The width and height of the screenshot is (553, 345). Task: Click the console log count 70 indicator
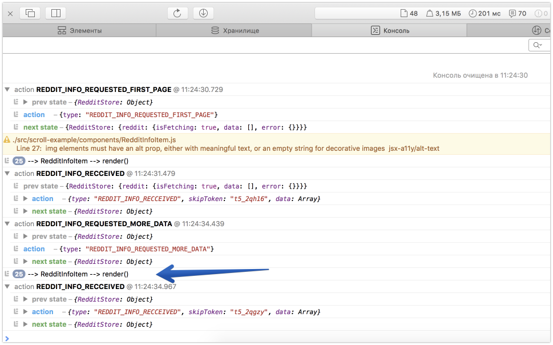click(518, 13)
